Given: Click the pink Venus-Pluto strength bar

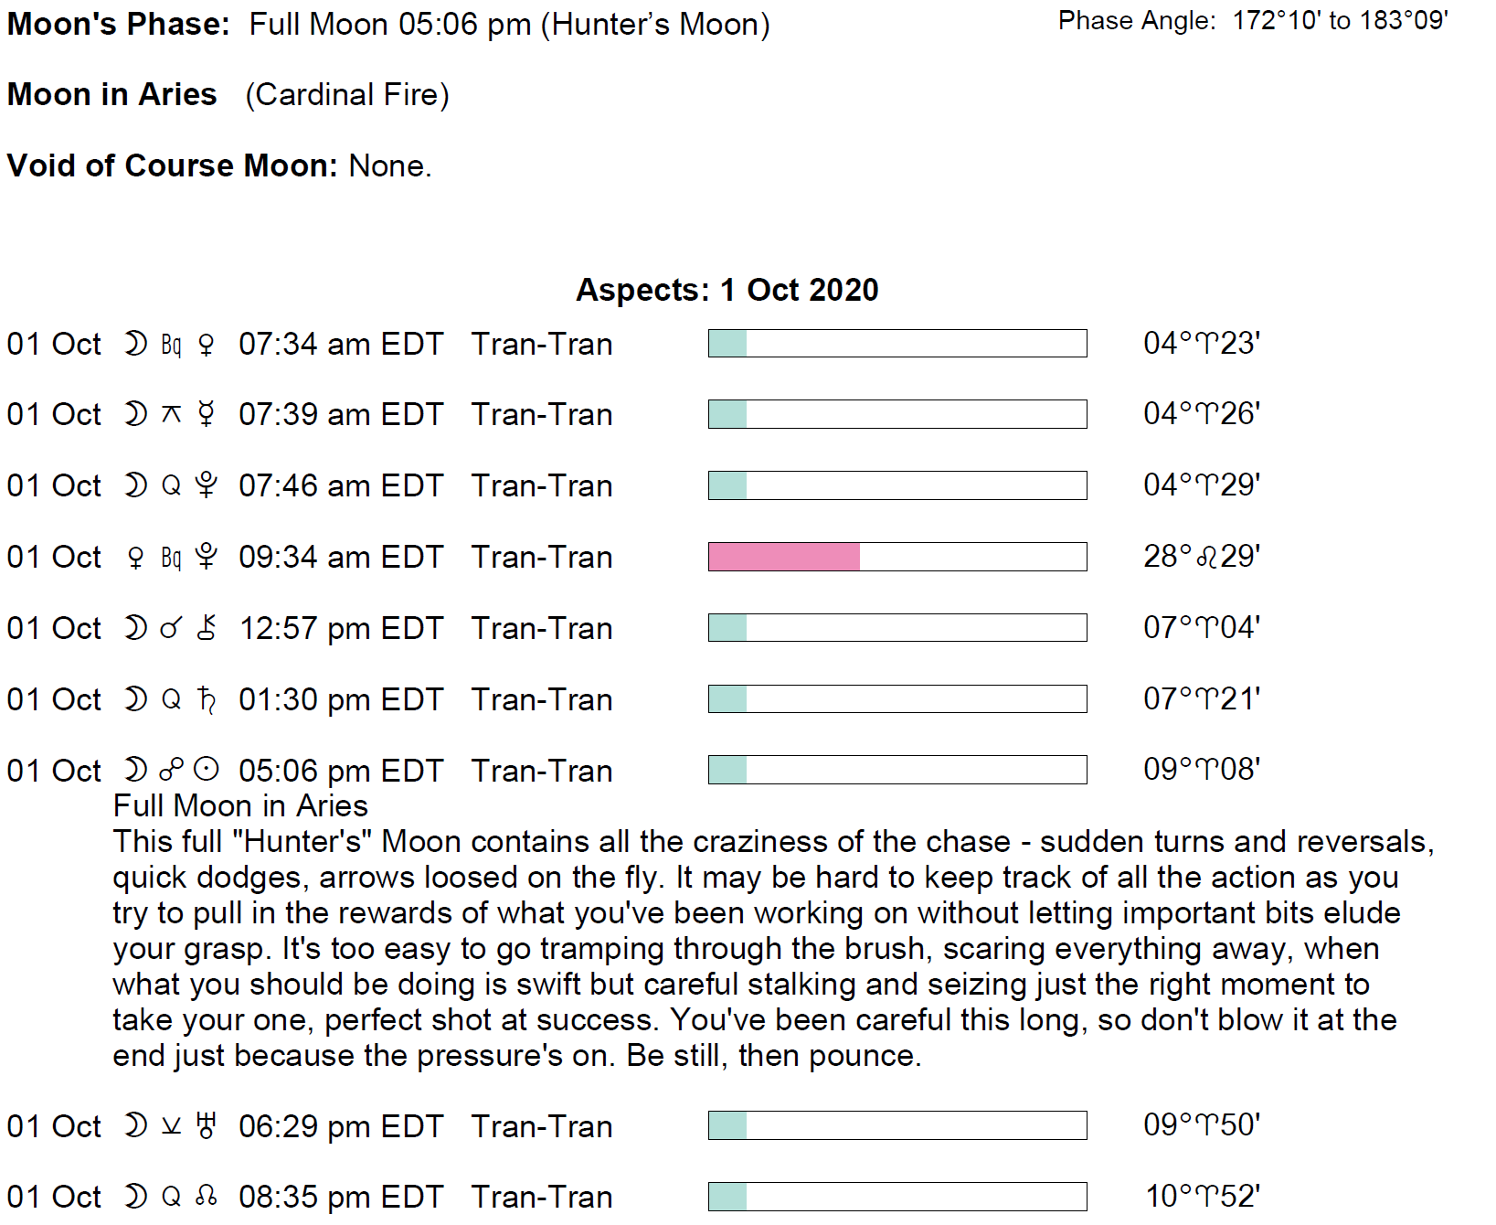Looking at the screenshot, I should 784,557.
